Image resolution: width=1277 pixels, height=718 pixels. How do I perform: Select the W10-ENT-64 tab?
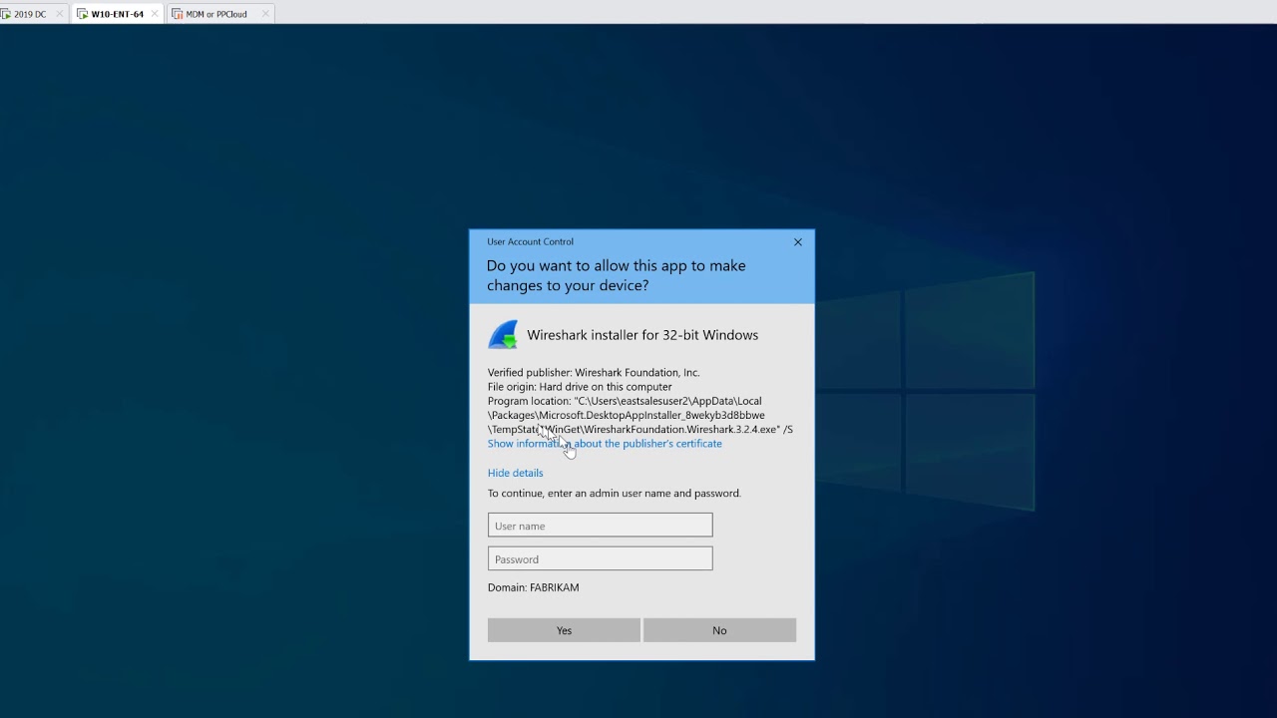point(117,14)
